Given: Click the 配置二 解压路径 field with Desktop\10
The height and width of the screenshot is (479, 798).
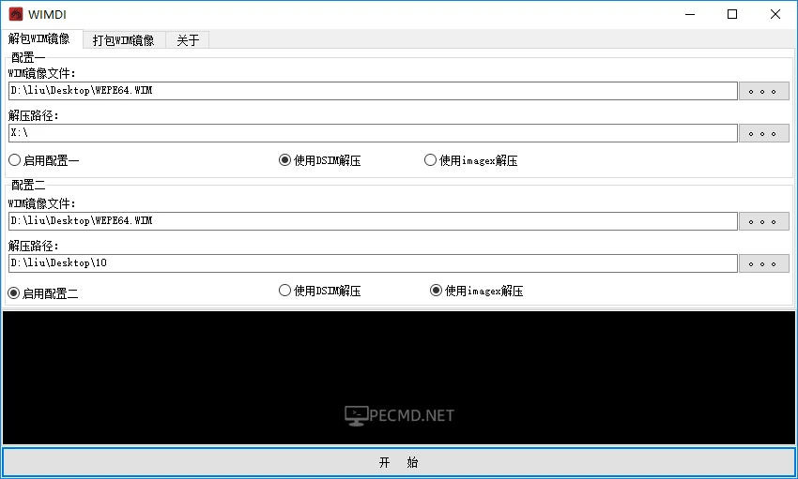Looking at the screenshot, I should [373, 263].
